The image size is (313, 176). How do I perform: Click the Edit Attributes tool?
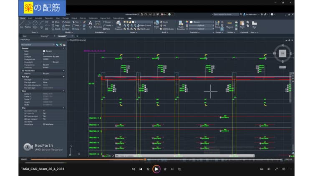pos(167,29)
